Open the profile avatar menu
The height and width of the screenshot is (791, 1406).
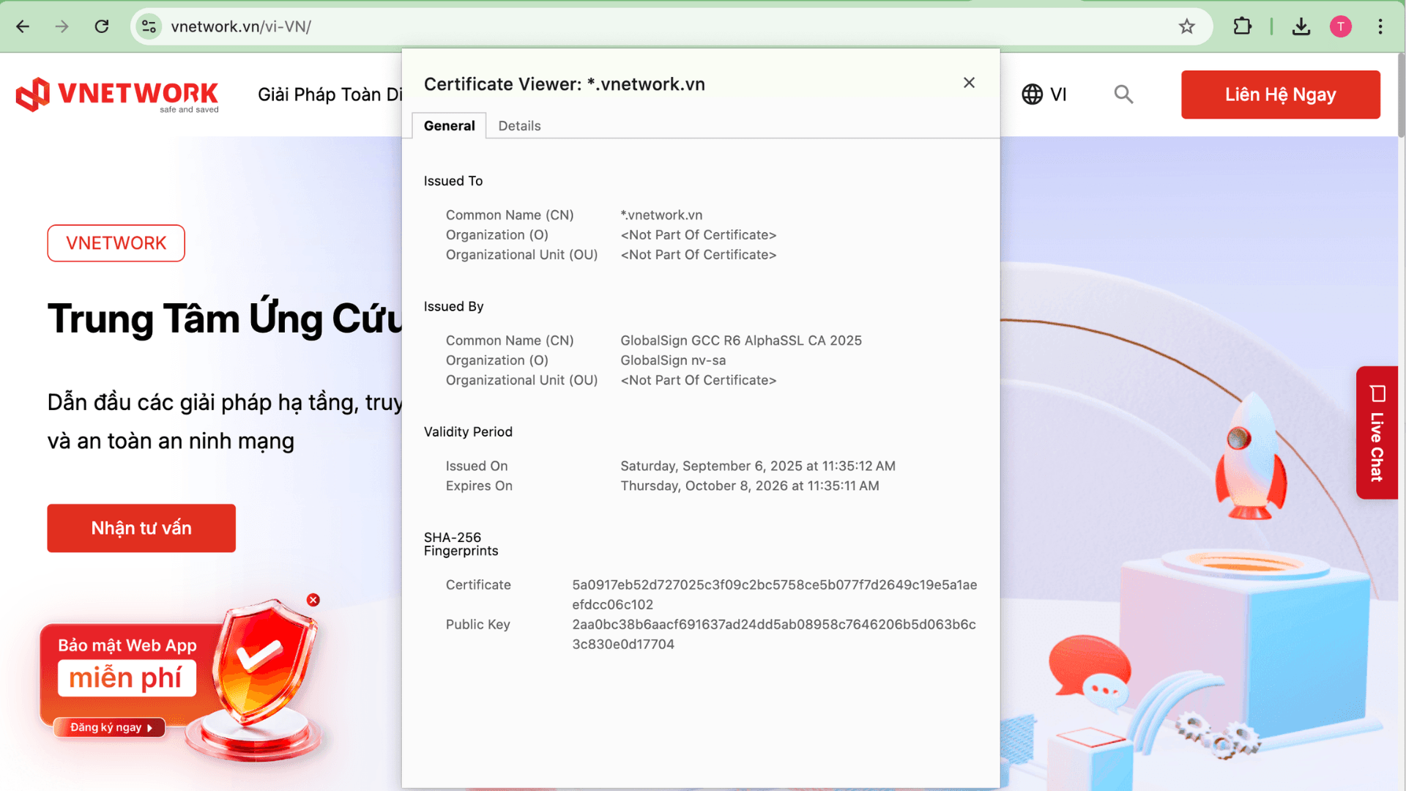point(1341,27)
